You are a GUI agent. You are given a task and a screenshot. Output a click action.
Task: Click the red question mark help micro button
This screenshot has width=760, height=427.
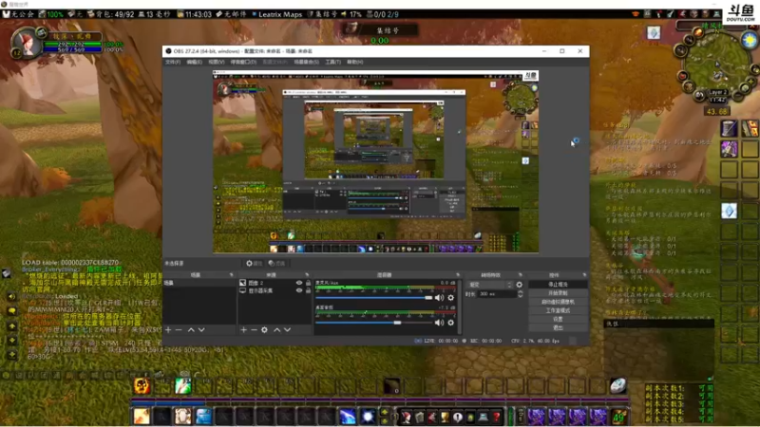(496, 417)
